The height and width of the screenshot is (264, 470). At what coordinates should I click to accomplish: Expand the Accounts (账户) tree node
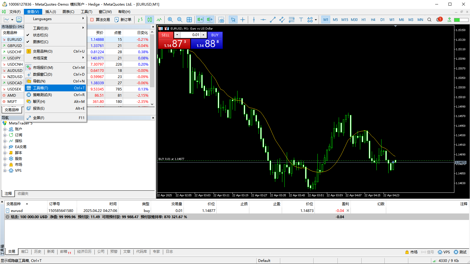point(5,129)
